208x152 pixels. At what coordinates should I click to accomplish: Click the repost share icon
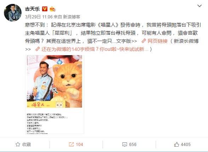pyautogui.click(x=71, y=145)
